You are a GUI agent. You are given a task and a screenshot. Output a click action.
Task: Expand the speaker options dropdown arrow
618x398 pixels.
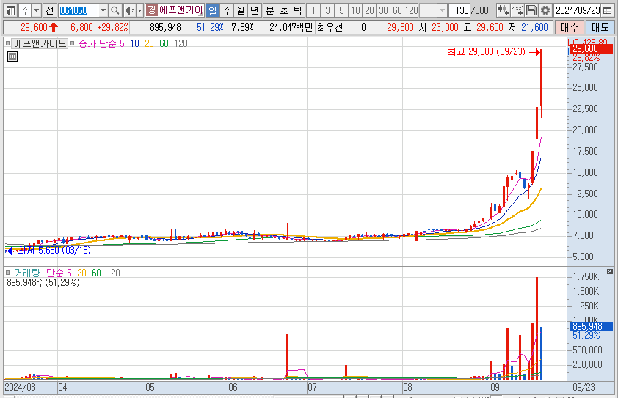[x=139, y=10]
